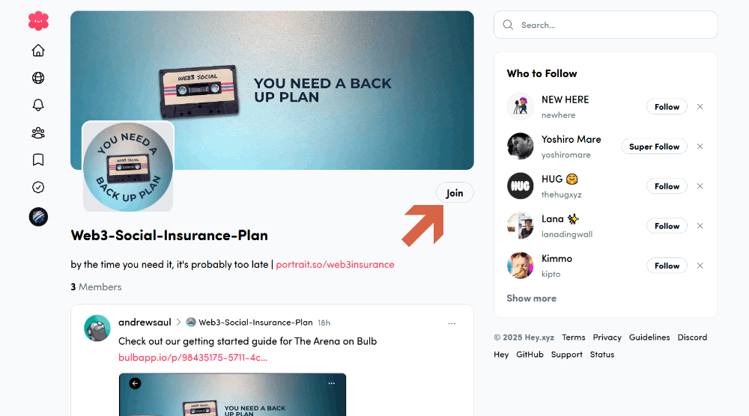Open the Bookmarks icon in sidebar

[x=38, y=160]
